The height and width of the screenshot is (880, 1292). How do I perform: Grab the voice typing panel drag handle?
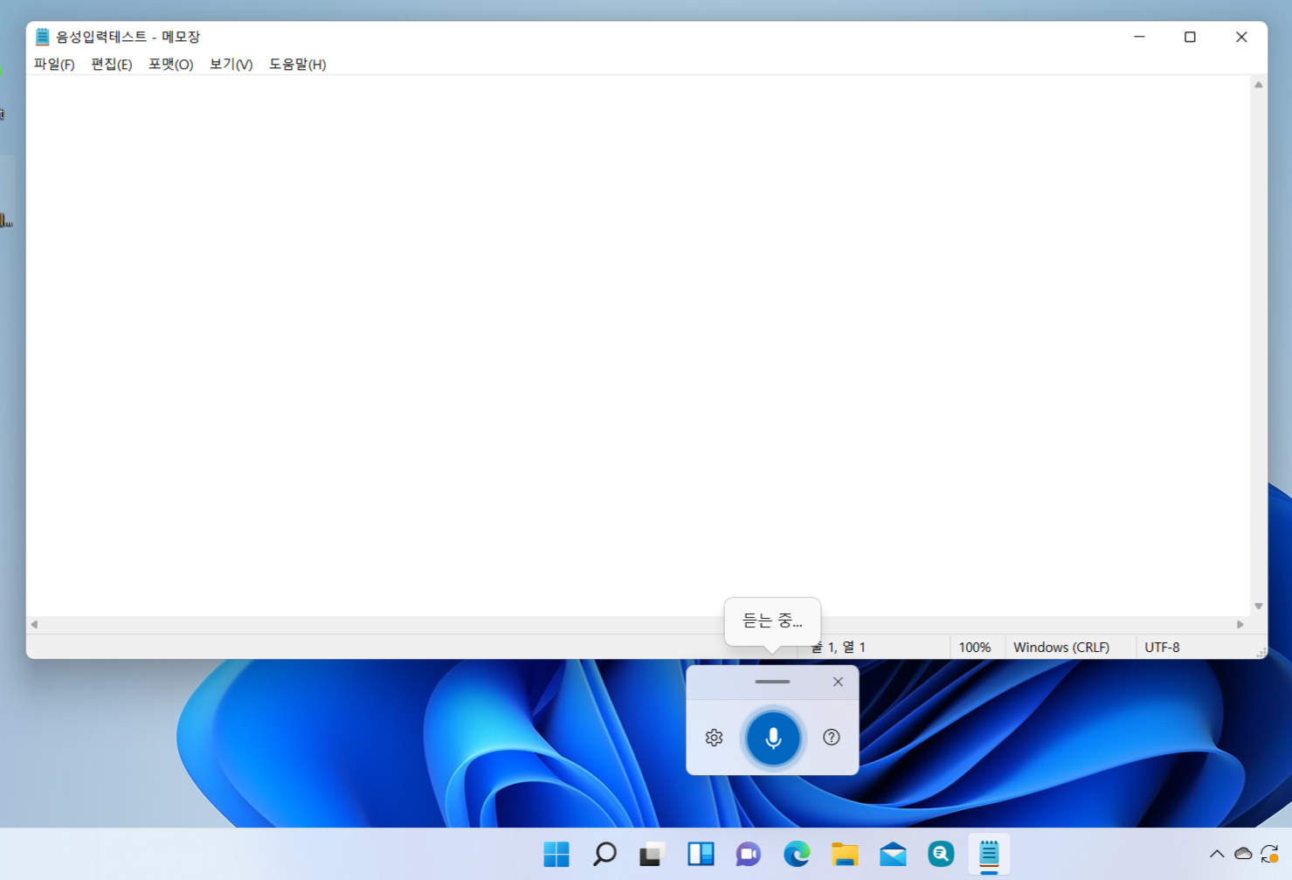tap(772, 682)
